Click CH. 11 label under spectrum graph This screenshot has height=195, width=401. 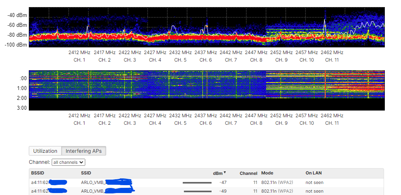point(332,60)
